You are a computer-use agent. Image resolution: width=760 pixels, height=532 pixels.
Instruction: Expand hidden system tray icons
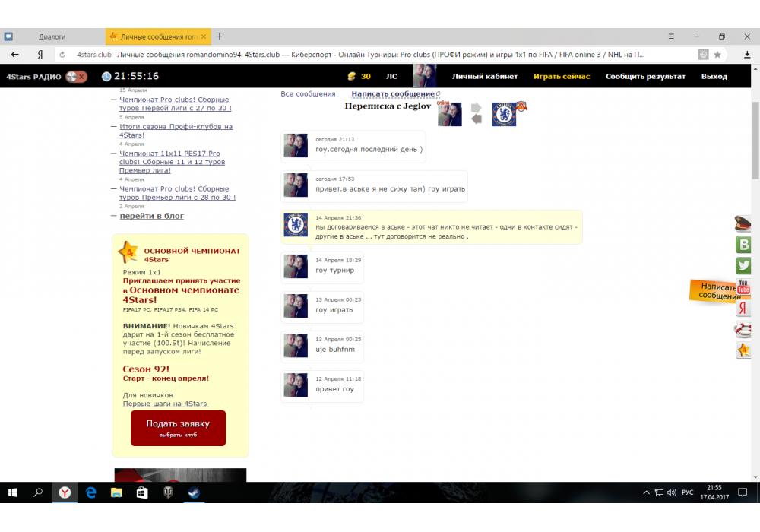pyautogui.click(x=647, y=492)
